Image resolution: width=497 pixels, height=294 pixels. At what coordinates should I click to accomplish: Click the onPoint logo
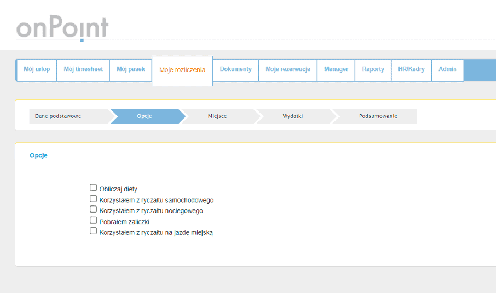[62, 28]
